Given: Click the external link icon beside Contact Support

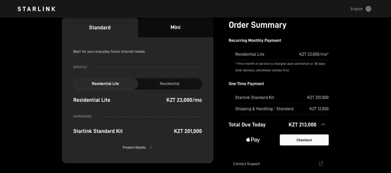Looking at the screenshot, I should [x=321, y=164].
